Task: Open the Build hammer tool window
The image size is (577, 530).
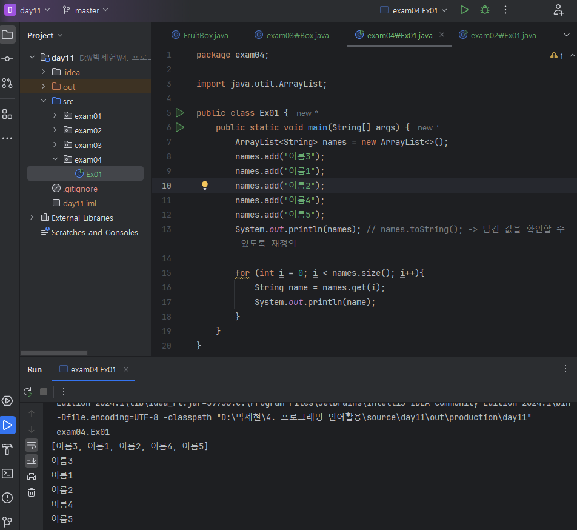Action: pyautogui.click(x=8, y=449)
